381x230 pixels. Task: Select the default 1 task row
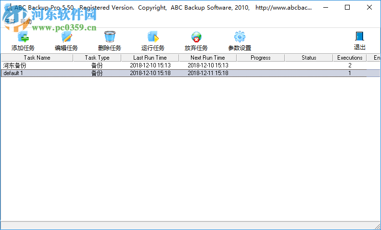[190, 73]
